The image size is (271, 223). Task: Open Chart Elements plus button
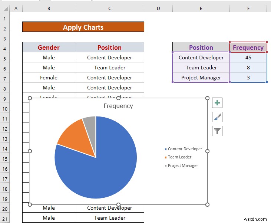(x=217, y=103)
